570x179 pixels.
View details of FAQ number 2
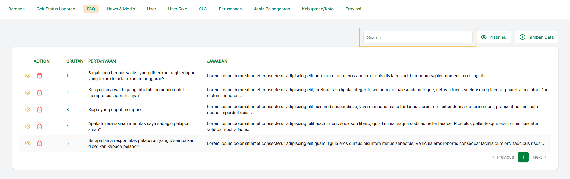(x=28, y=93)
